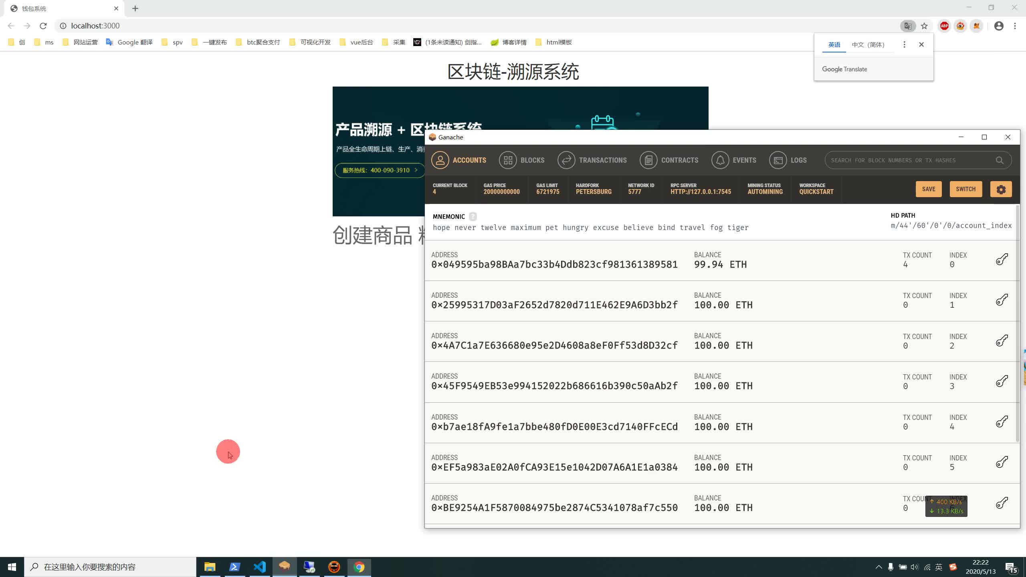Show private key for account index 1
Viewport: 1026px width, 577px height.
(1002, 300)
